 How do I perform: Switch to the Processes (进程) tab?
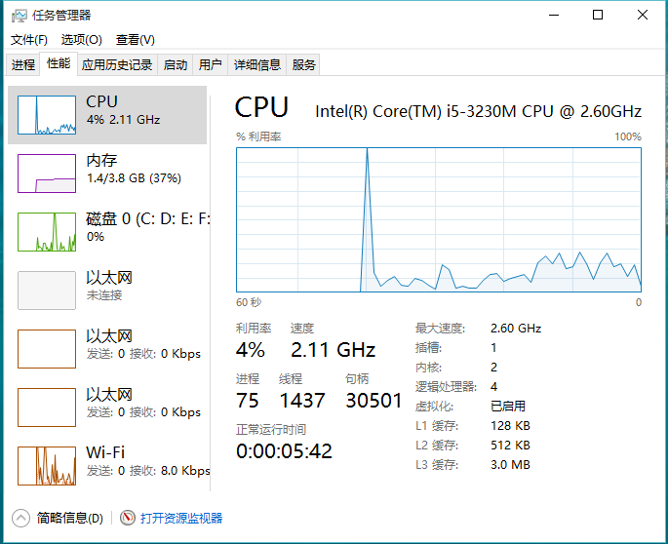pyautogui.click(x=23, y=65)
